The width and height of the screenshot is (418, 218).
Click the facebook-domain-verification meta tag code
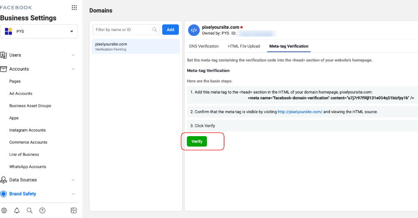click(331, 98)
